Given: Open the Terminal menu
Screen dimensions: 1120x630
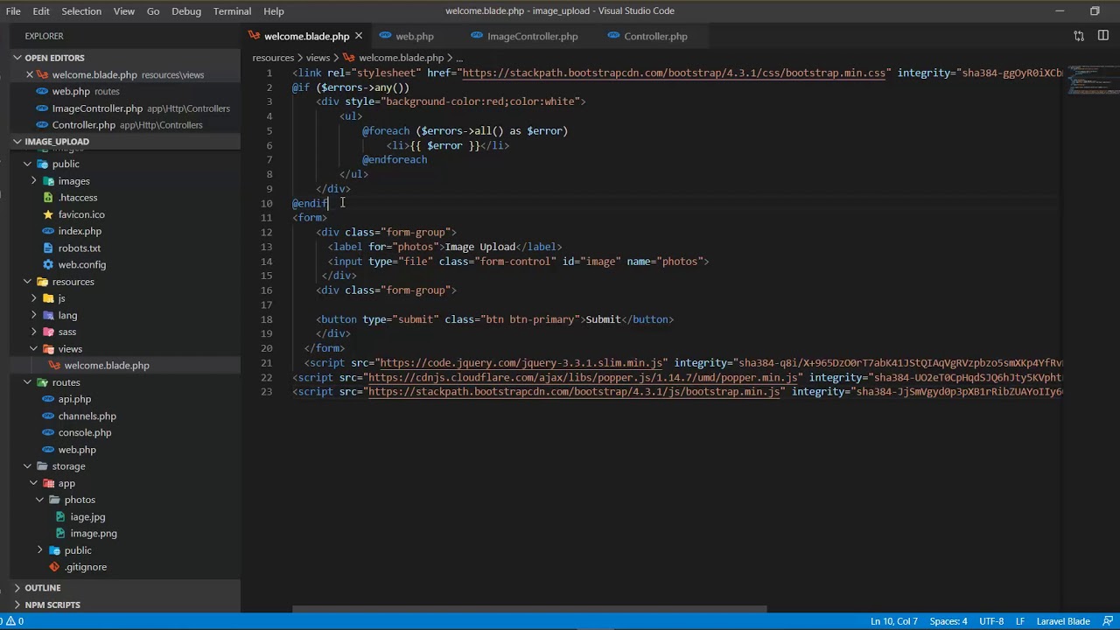Looking at the screenshot, I should [x=232, y=11].
